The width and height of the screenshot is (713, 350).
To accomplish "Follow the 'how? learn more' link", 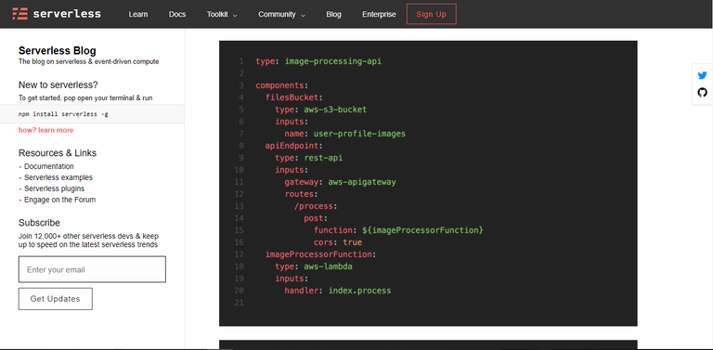I will coord(45,130).
